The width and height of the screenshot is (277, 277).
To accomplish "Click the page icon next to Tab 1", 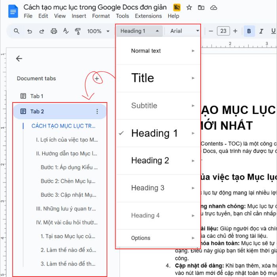I will coord(23,96).
